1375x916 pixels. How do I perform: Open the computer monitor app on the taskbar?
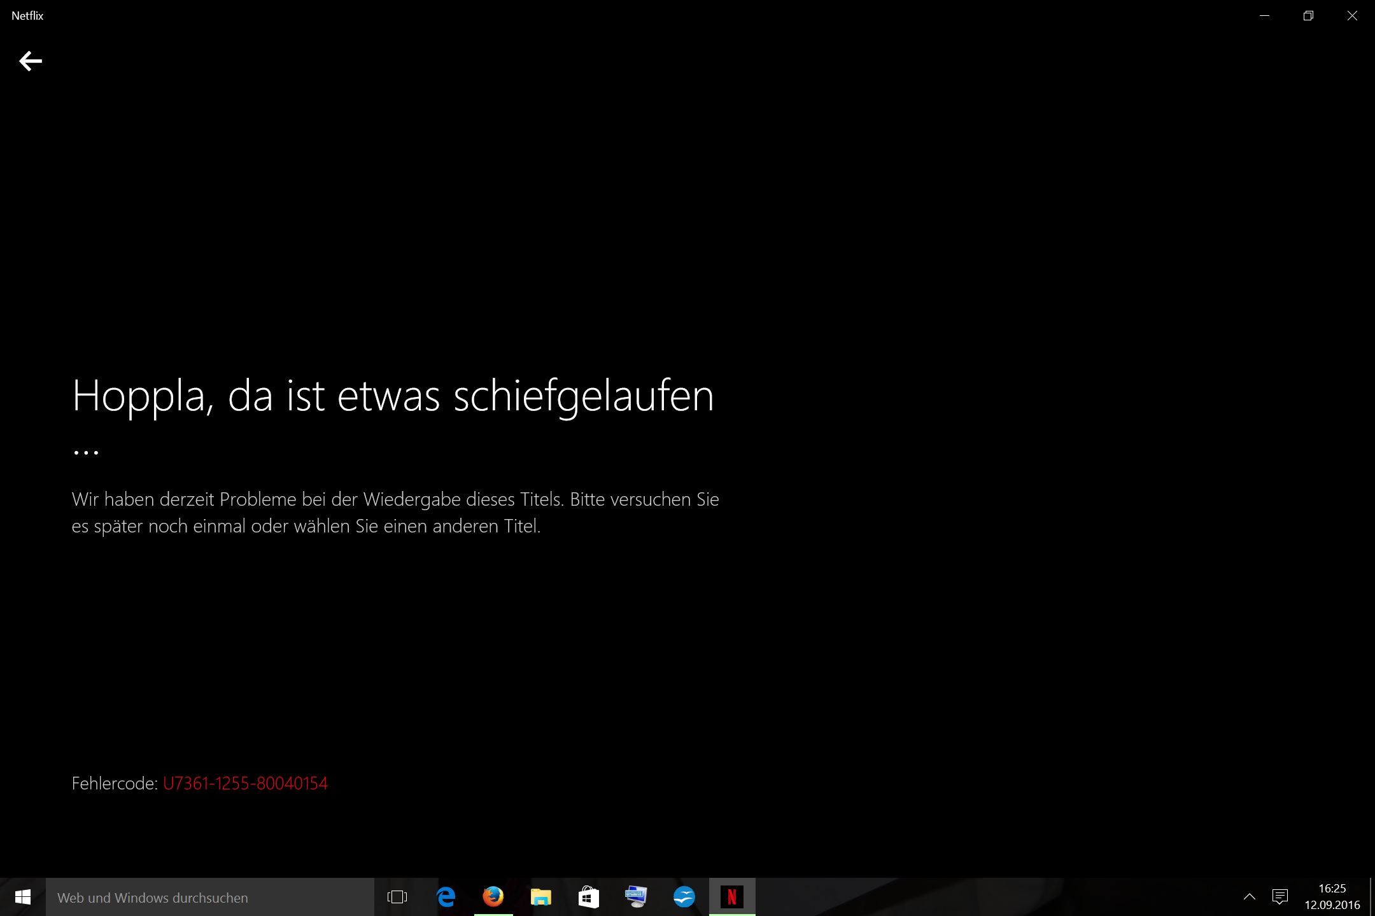(x=636, y=897)
